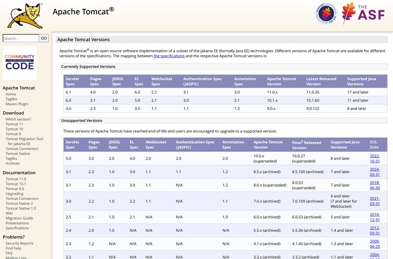This screenshot has width=393, height=259.
Task: Open EOL date 2012-09-31 link
Action: point(375,231)
